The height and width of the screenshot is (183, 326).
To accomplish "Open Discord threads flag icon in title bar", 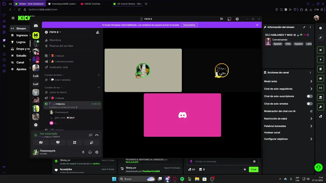I will 222,19.
